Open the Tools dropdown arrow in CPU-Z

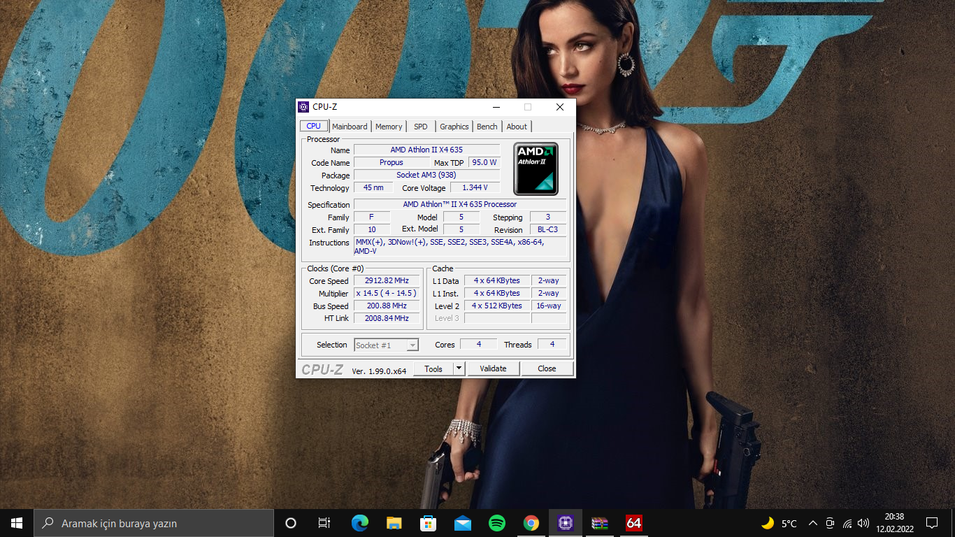point(459,368)
